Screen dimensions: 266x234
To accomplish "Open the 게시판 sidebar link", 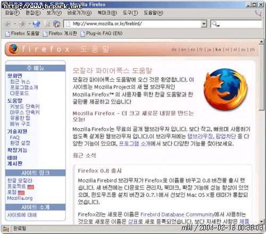I will 15,163.
